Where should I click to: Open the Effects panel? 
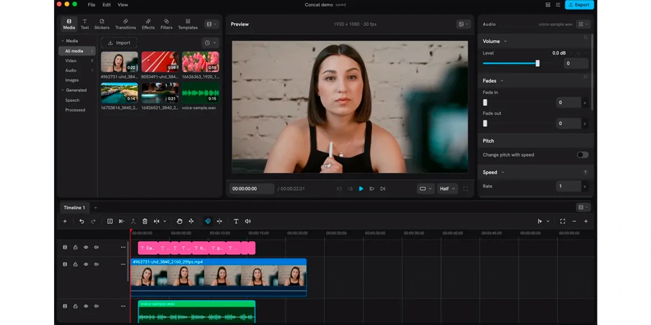(148, 24)
